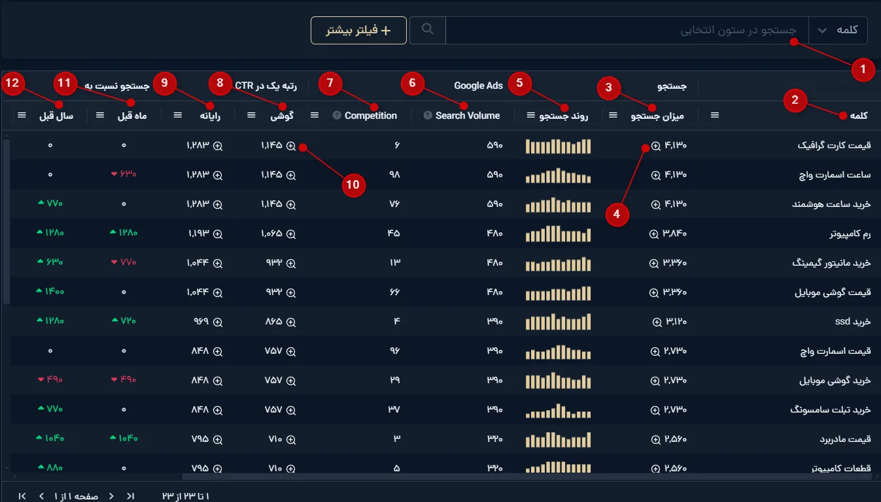Screen dimensions: 881x502
Task: Click گوشی magnifier in قیمت کارت گرافیک row
Action: point(291,146)
